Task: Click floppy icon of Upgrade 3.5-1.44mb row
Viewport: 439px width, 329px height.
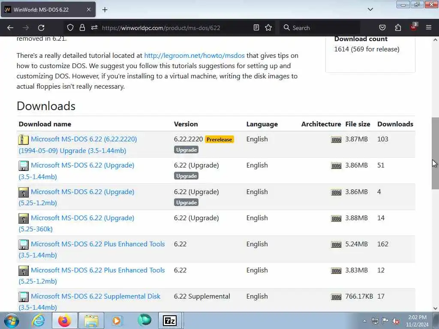Action: point(24,166)
